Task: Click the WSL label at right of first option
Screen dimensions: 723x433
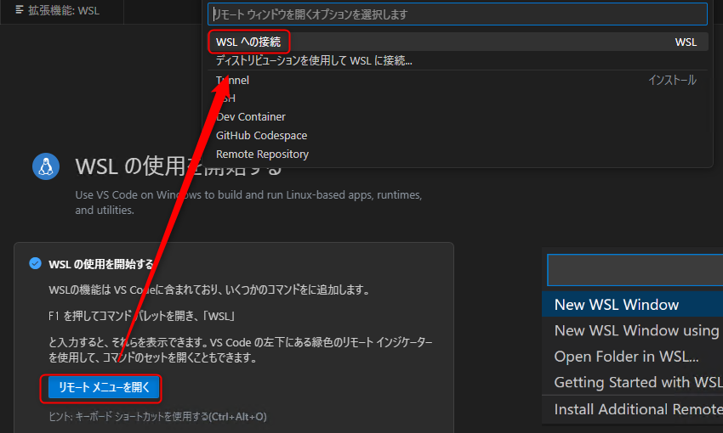Action: 686,42
